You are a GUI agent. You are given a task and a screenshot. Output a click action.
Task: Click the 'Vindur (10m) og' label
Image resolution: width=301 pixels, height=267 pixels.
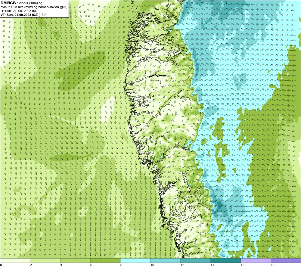(x=30, y=3)
